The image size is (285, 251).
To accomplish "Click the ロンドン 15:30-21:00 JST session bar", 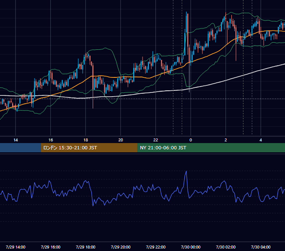I will 89,148.
